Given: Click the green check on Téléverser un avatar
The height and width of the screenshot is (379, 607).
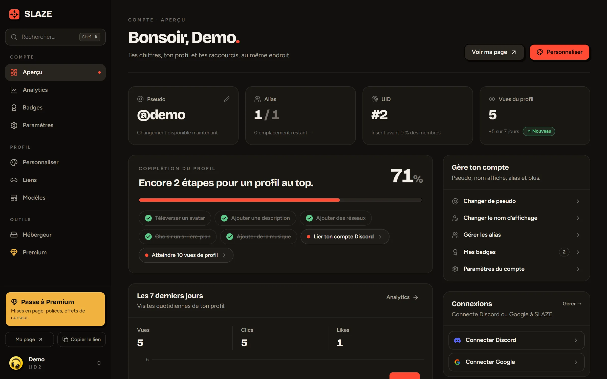Looking at the screenshot, I should pos(148,218).
